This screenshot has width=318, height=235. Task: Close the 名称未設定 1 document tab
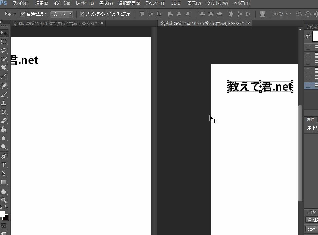(102, 23)
